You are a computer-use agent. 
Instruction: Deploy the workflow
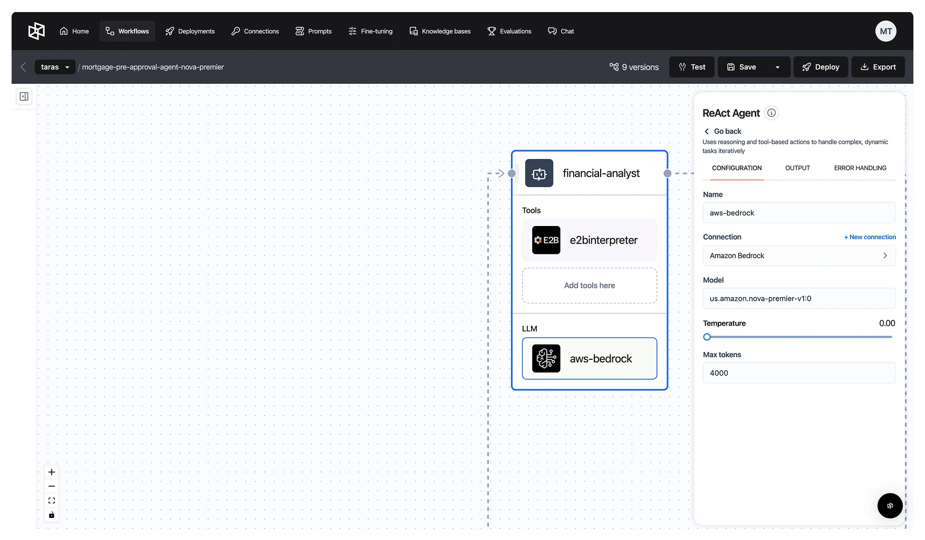point(821,67)
